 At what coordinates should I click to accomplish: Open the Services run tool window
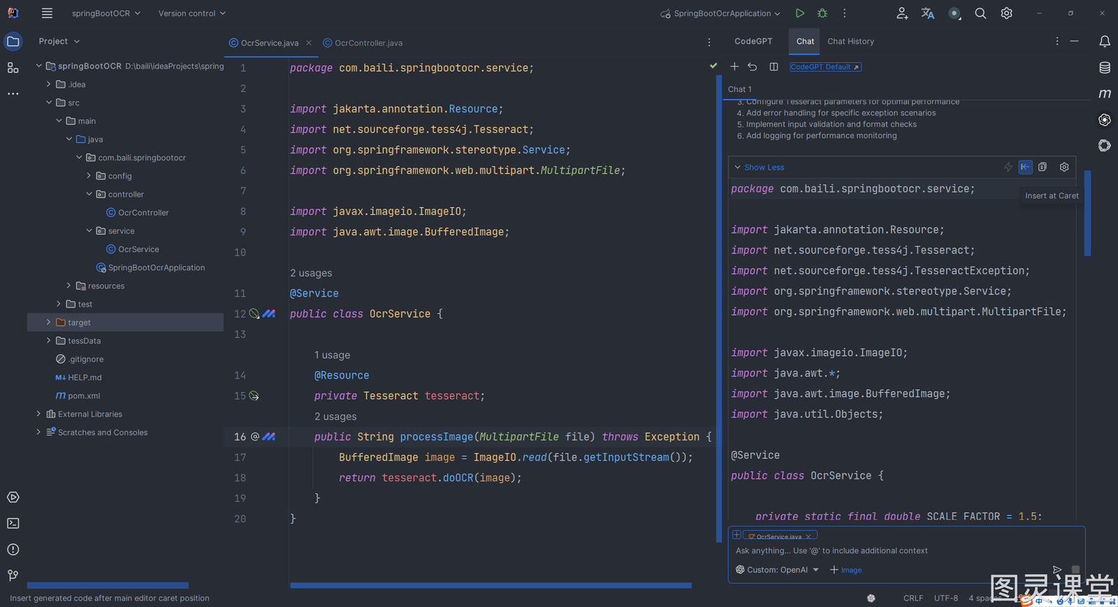coord(13,497)
